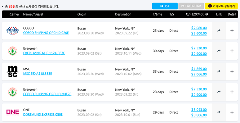This screenshot has width=240, height=123.
Task: Share via the yellow KakaoTalk button
Action: [x=221, y=6]
